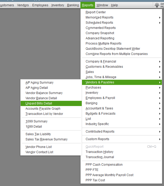Expand Budgets & Forecasts submenu
This screenshot has width=164, height=186.
[x=121, y=114]
